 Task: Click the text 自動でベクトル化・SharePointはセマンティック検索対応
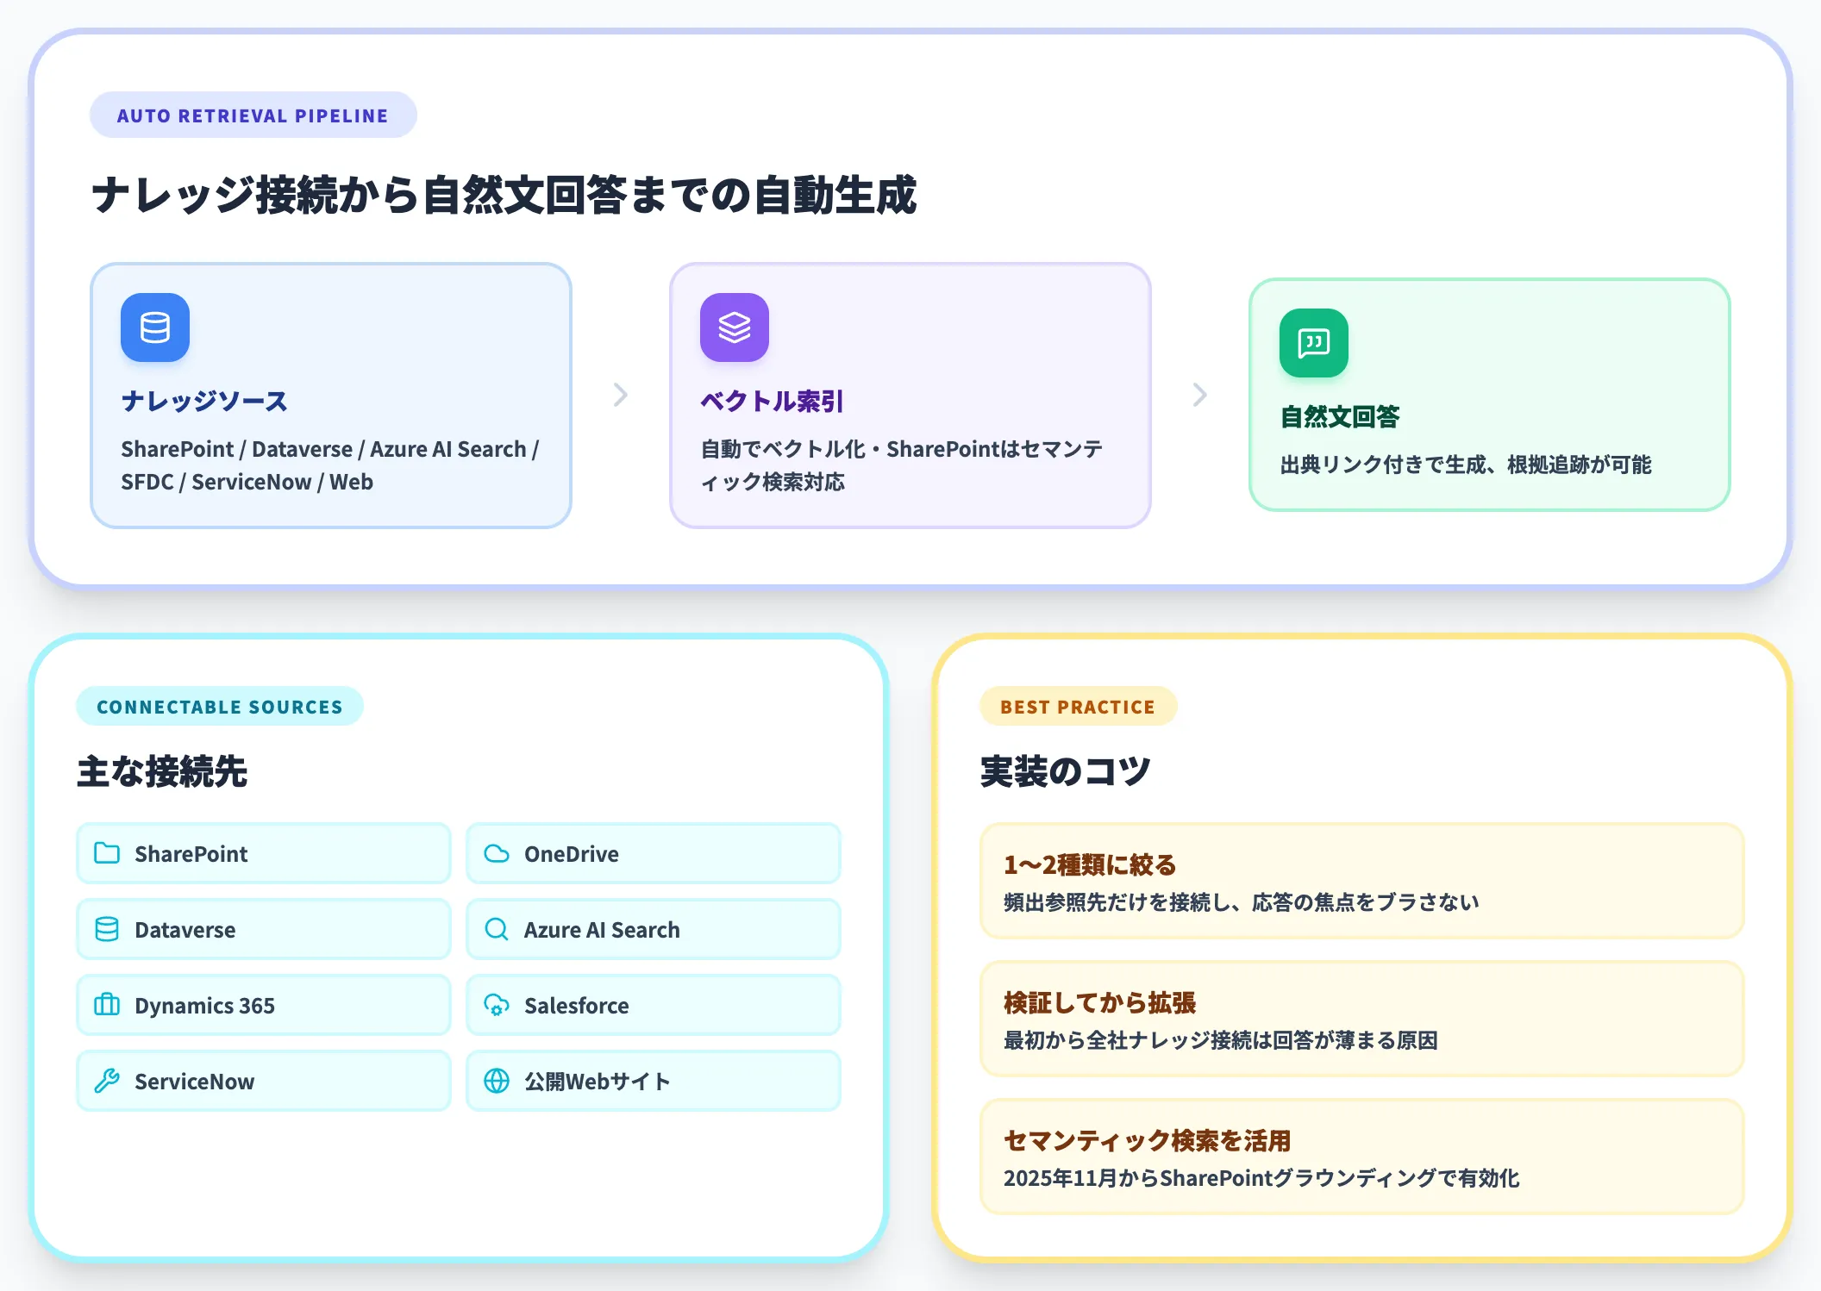point(901,465)
